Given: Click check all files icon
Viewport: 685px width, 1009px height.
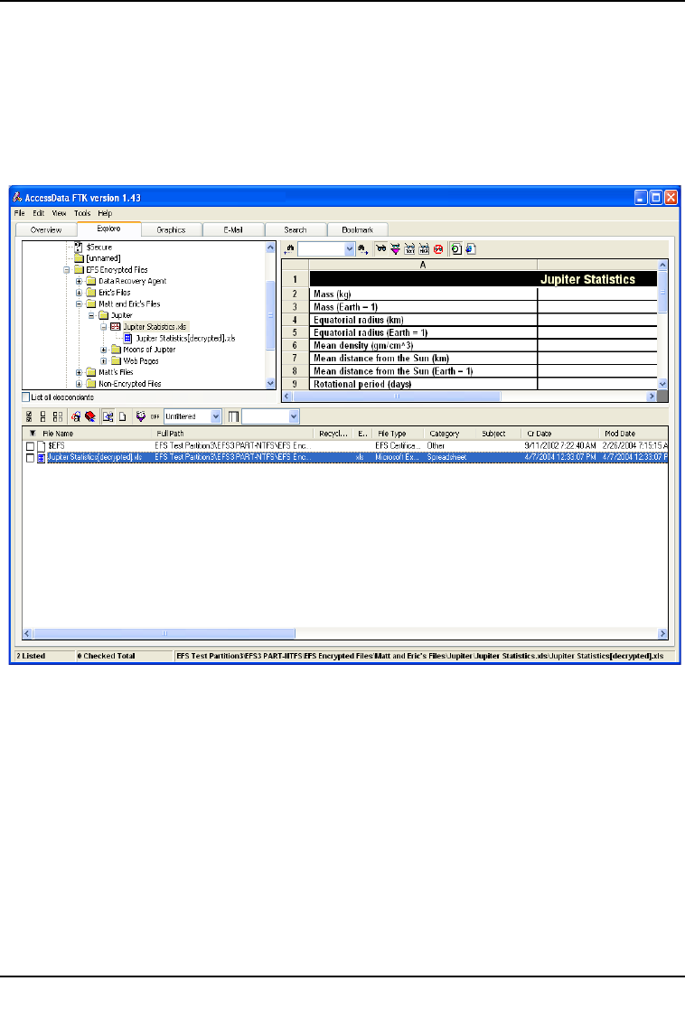Looking at the screenshot, I should coord(29,417).
